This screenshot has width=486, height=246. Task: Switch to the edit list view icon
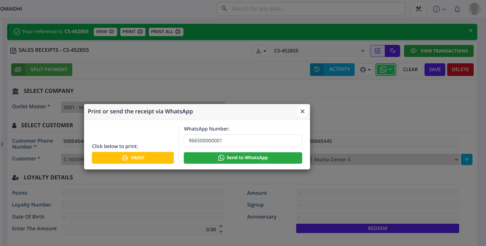(392, 51)
